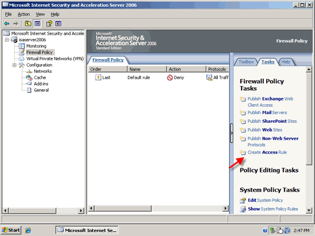This screenshot has height=236, width=315.
Task: Select the Monitoring node icon
Action: click(22, 46)
